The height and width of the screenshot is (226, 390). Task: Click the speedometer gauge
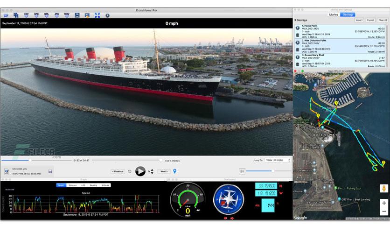[188, 199]
